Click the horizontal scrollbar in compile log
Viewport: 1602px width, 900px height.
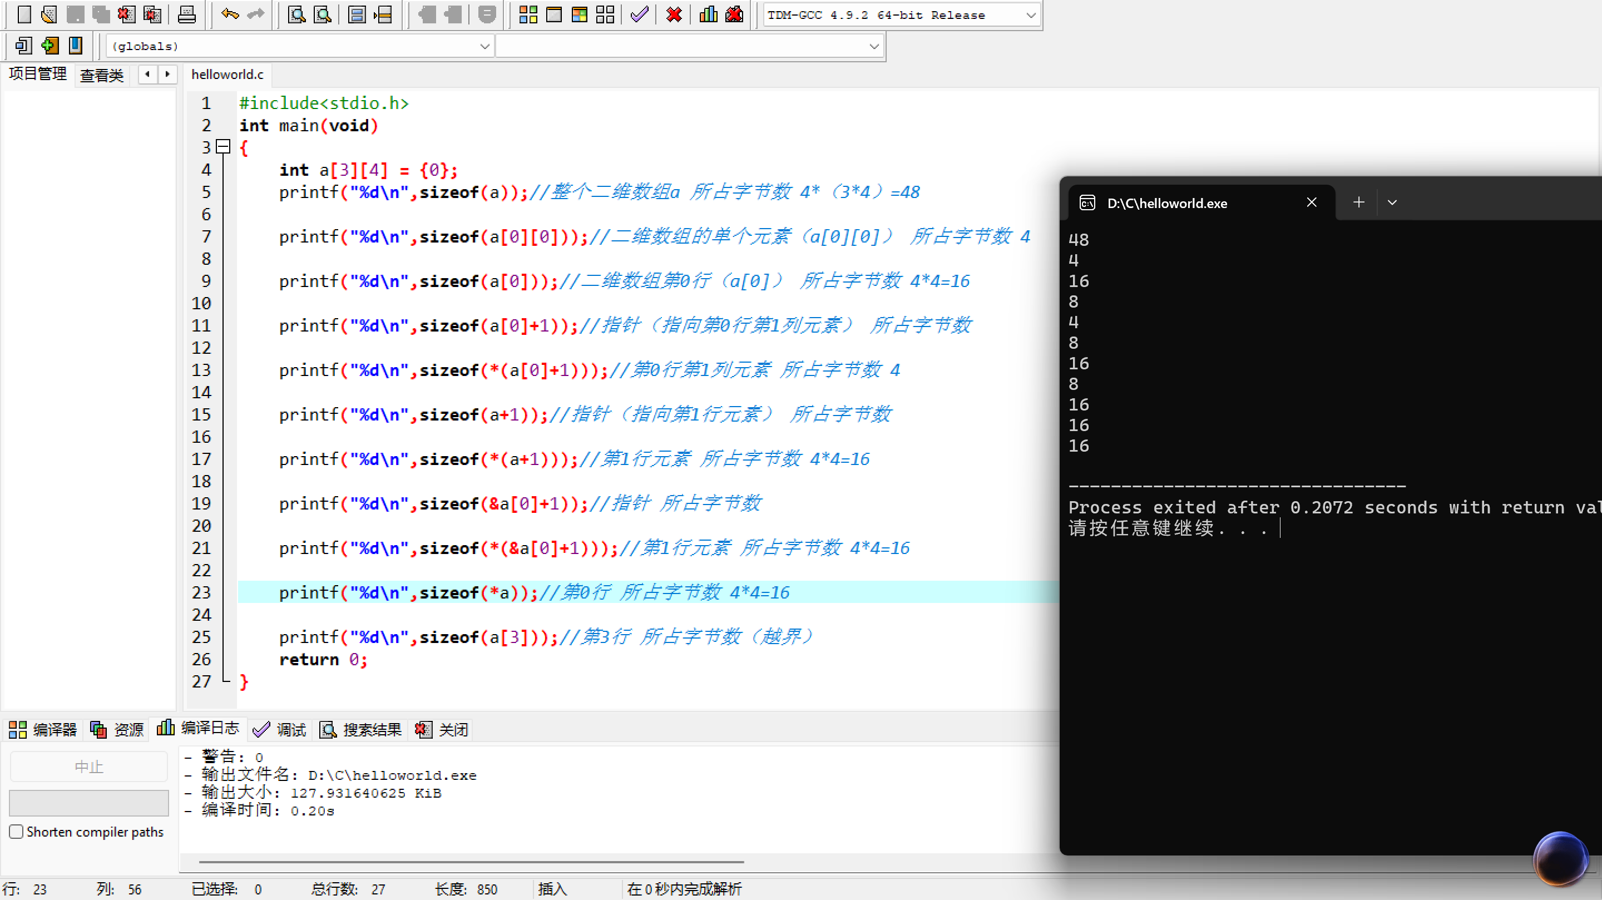coord(471,862)
